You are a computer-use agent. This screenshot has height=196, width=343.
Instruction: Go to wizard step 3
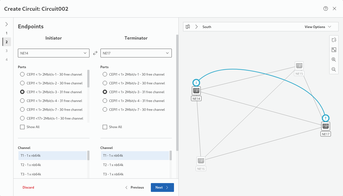[7, 51]
